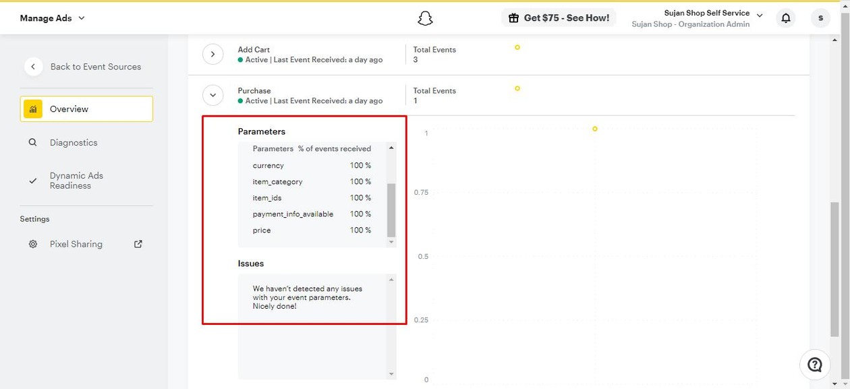Click the Snapchat ghost icon in the header

424,18
